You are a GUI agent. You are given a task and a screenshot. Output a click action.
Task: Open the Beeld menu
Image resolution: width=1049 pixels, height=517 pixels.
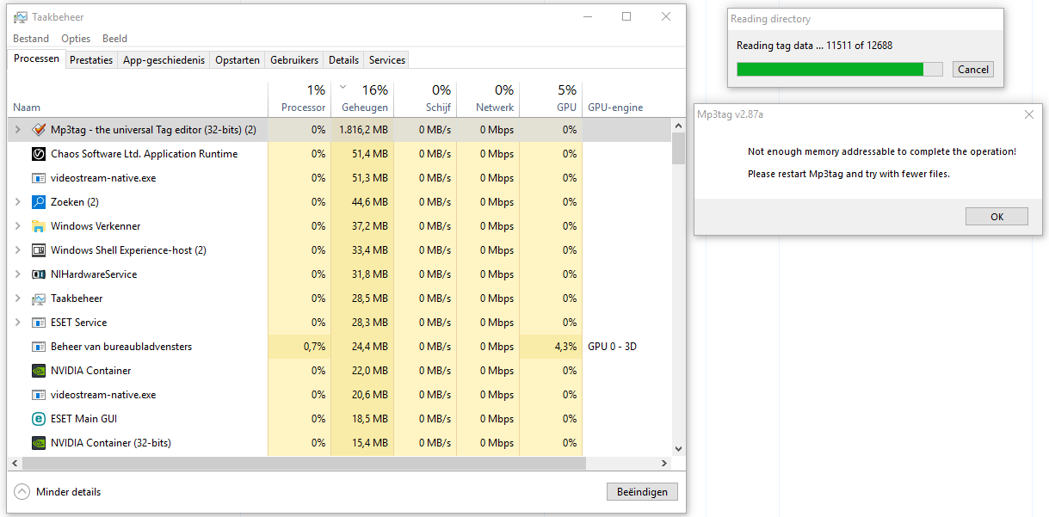114,39
